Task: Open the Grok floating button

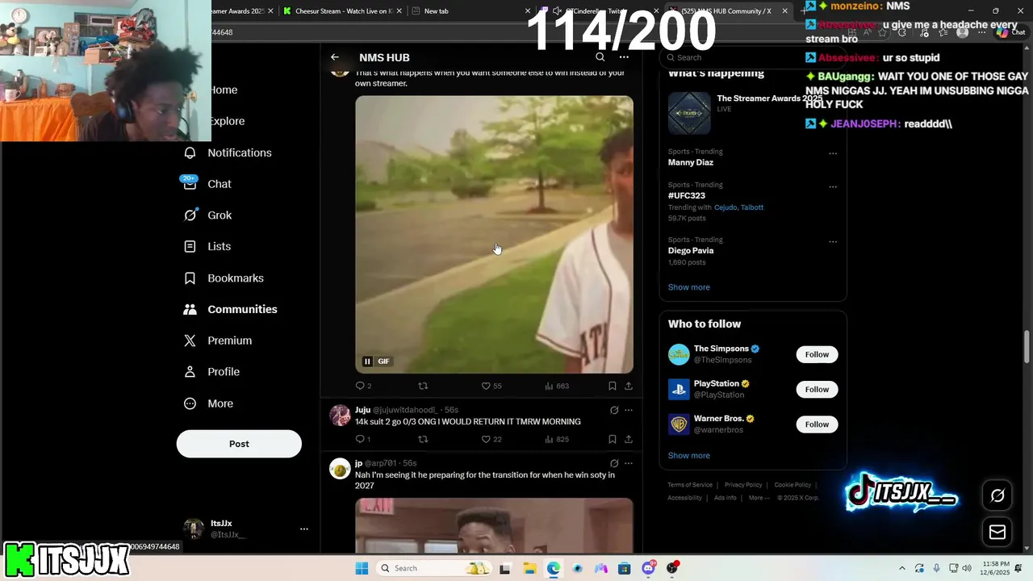Action: click(997, 495)
